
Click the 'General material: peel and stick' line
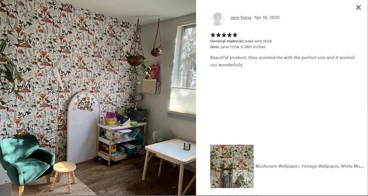[x=241, y=41]
